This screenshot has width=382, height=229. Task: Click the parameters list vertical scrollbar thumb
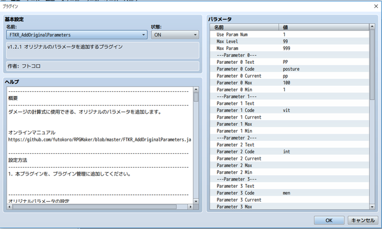pos(372,64)
